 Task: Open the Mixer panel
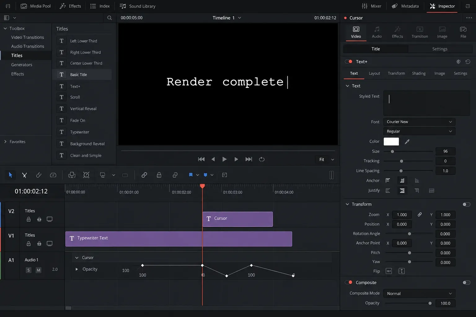371,6
